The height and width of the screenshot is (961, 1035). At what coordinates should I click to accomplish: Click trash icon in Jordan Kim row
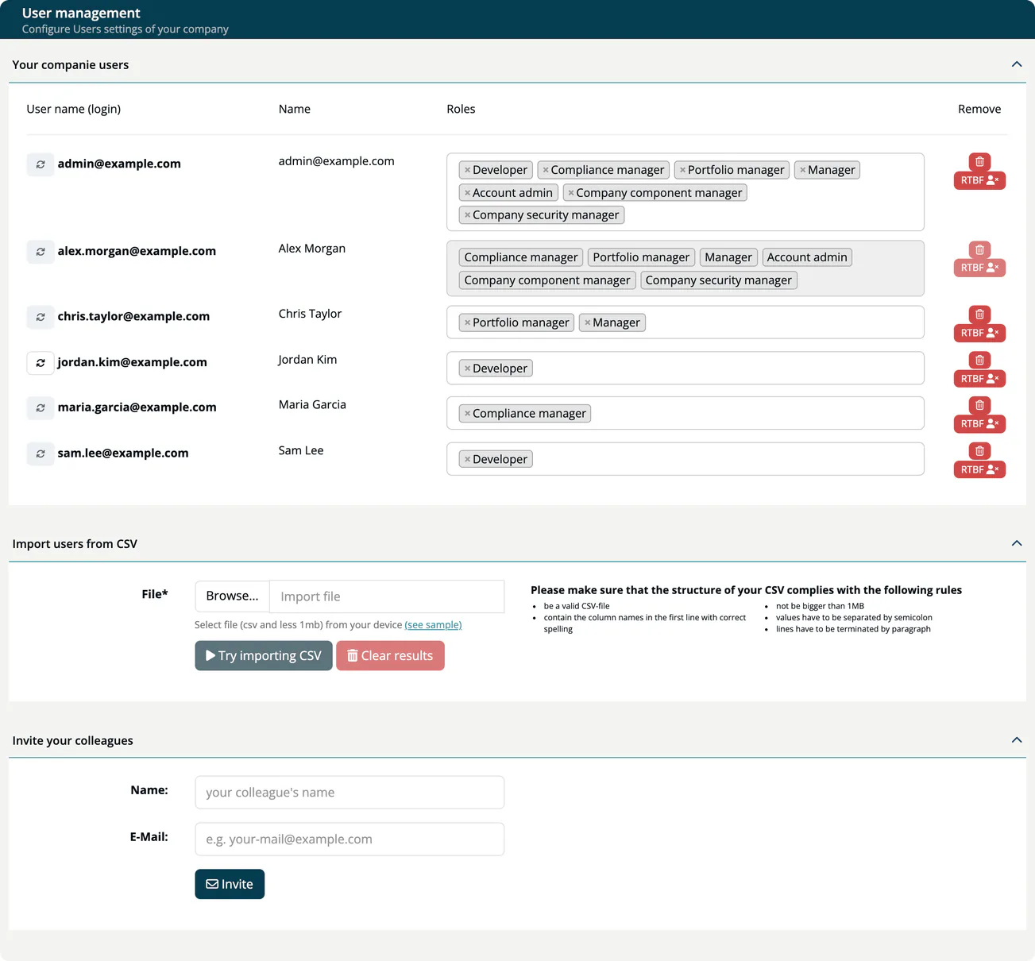click(979, 360)
